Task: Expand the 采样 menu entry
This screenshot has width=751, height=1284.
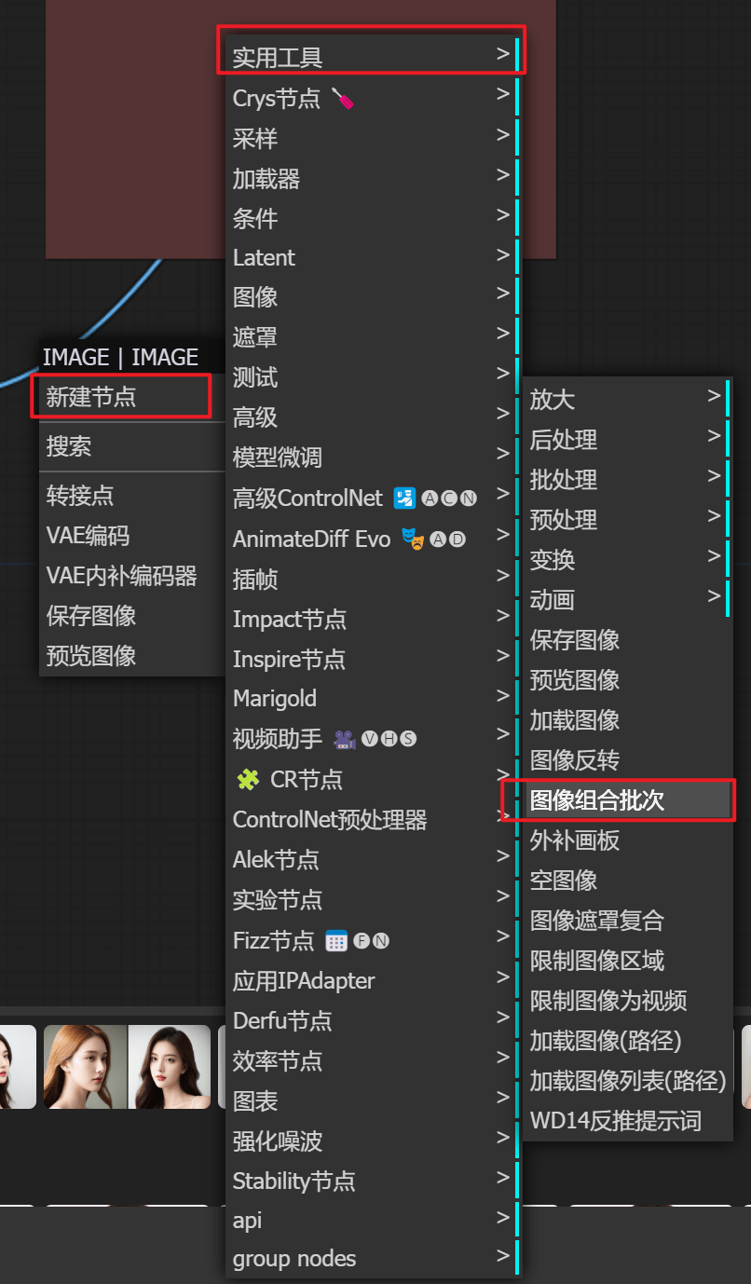Action: click(373, 138)
